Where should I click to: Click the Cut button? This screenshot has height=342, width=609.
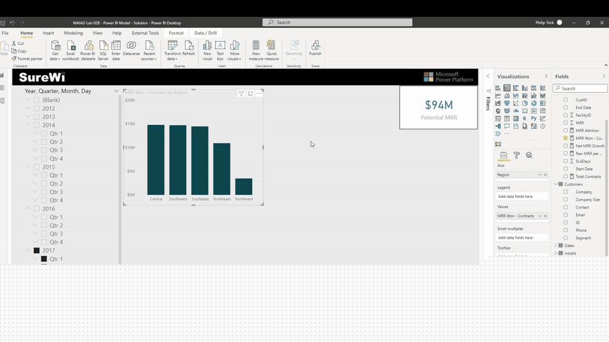coord(18,43)
